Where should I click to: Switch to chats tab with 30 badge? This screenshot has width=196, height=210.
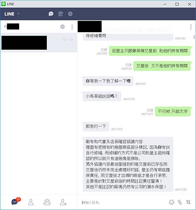[x=15, y=202]
